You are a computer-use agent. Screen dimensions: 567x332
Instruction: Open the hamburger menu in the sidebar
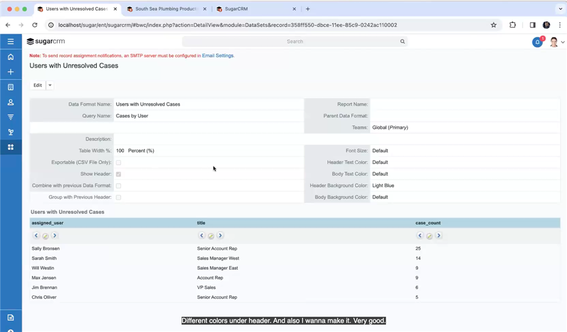pos(10,41)
